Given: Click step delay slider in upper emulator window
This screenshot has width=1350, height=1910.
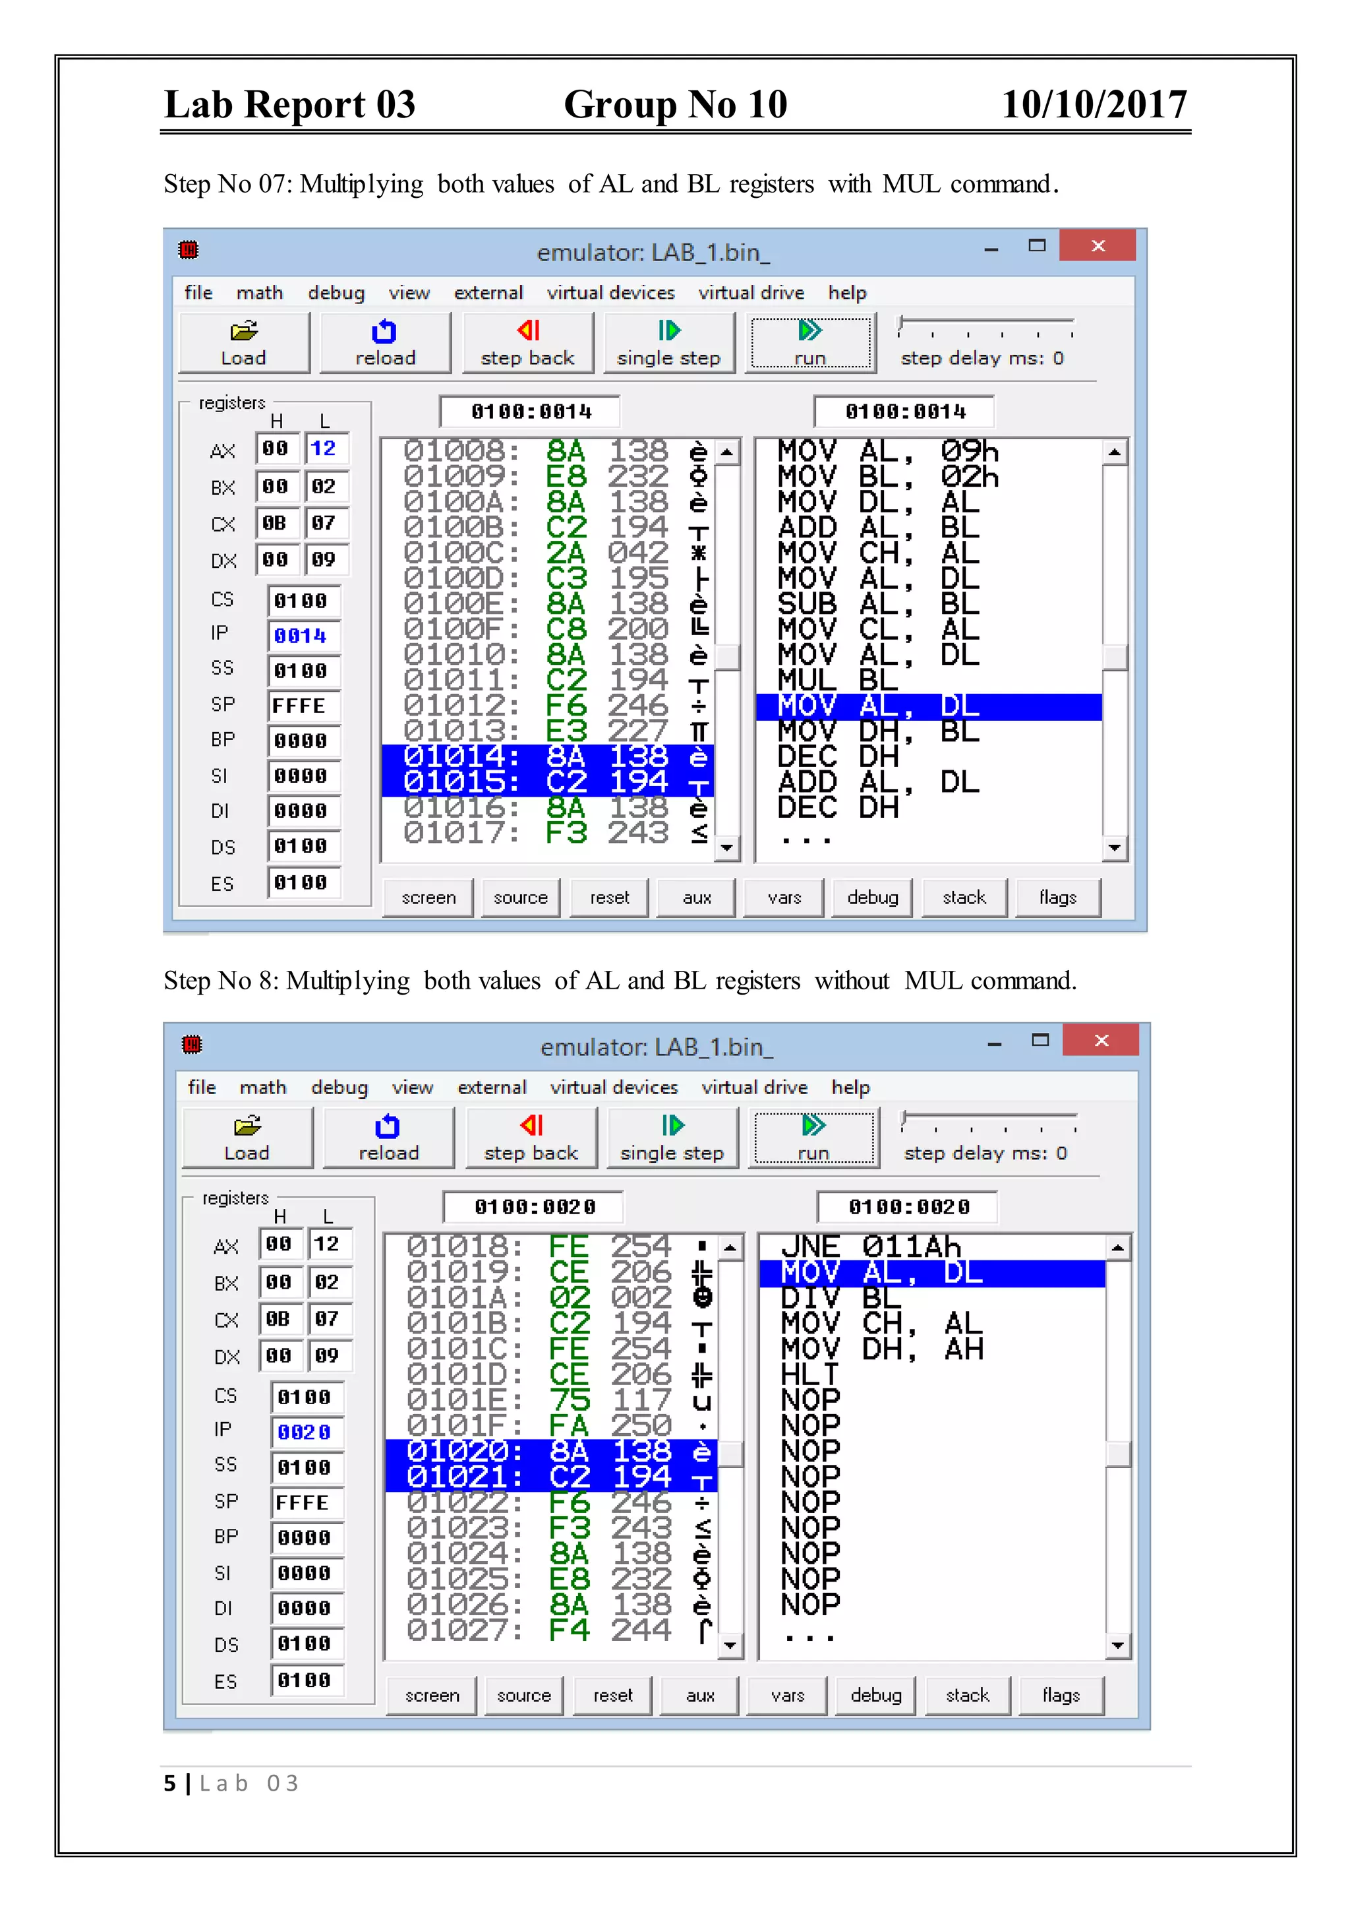Looking at the screenshot, I should pyautogui.click(x=986, y=326).
